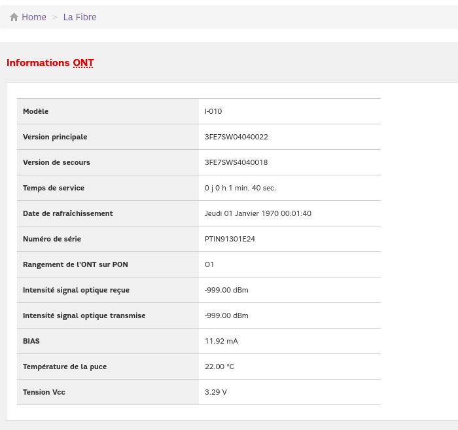This screenshot has height=430, width=458.
Task: Select BIAS value 11.92 mA
Action: click(221, 341)
